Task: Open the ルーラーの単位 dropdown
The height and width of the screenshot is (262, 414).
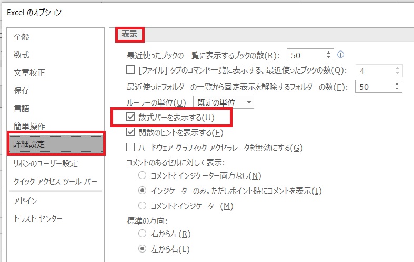Action: click(x=224, y=102)
